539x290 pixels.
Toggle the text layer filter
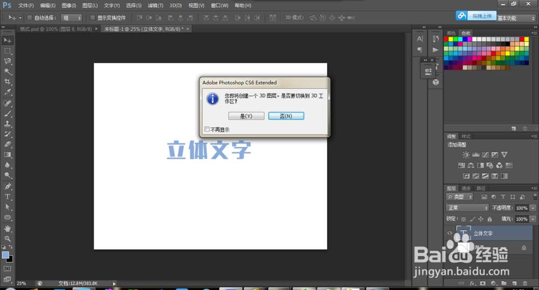pos(503,197)
